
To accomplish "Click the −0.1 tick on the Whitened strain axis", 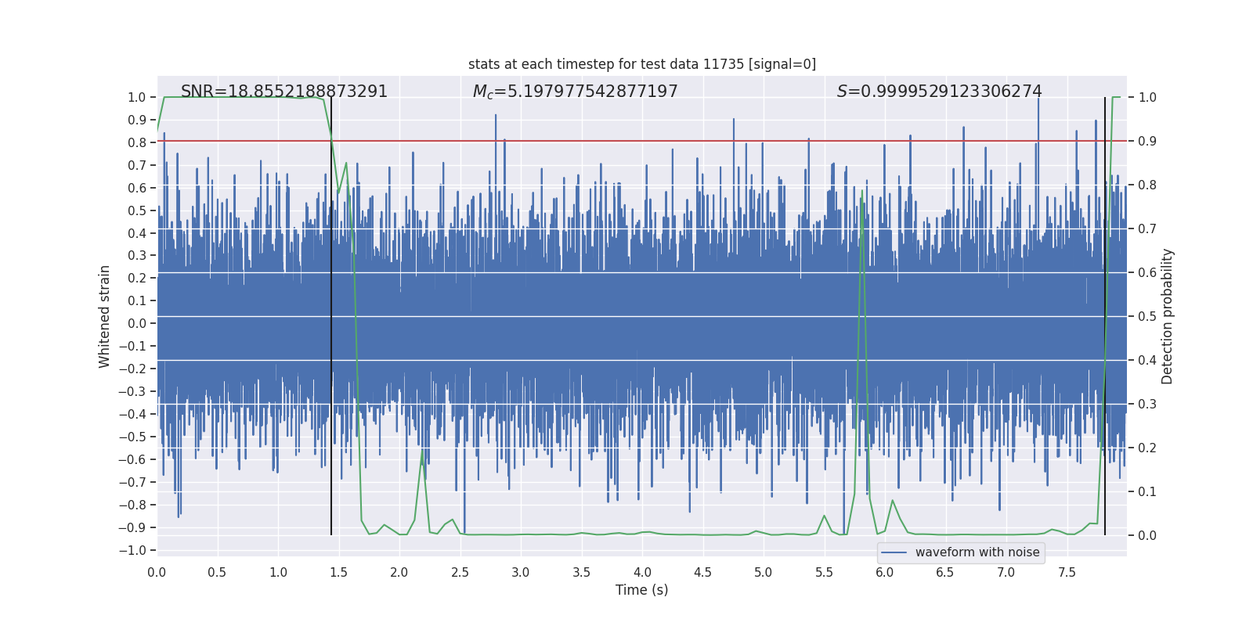I will point(132,346).
